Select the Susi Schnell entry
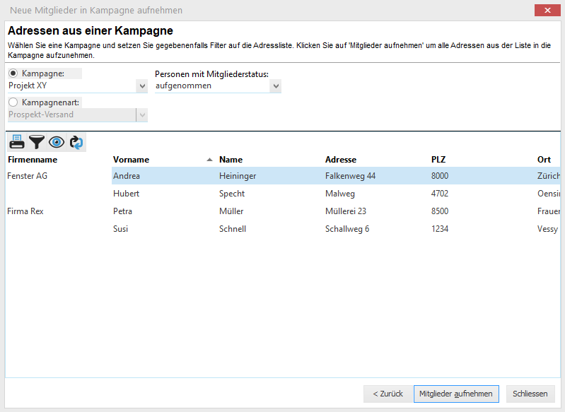The image size is (565, 412). 237,229
